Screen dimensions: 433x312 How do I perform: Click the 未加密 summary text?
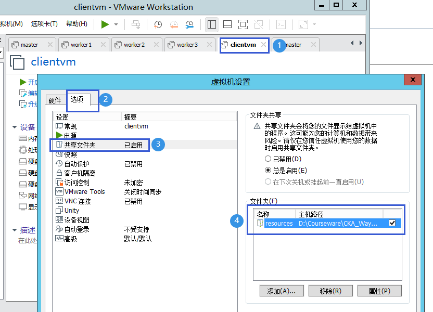pos(133,183)
